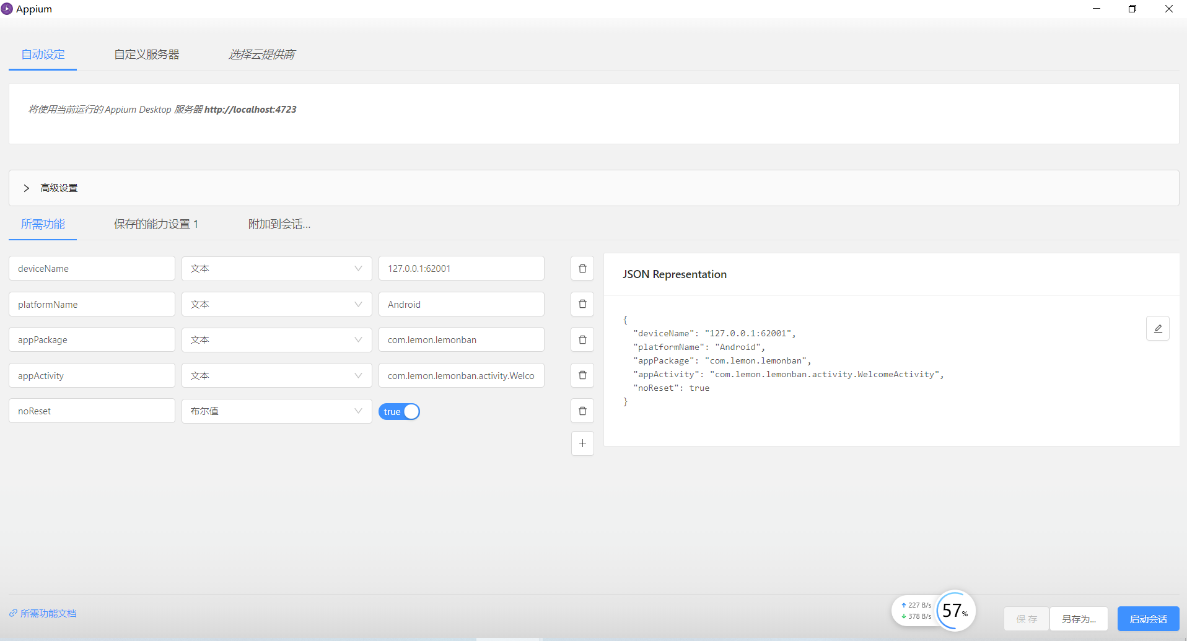The width and height of the screenshot is (1187, 641).
Task: Switch to the 附加到会话... tab
Action: pos(279,224)
